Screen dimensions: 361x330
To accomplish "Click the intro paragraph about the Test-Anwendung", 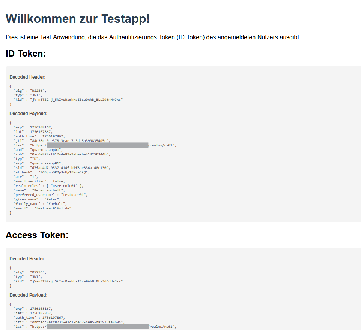I will point(153,37).
